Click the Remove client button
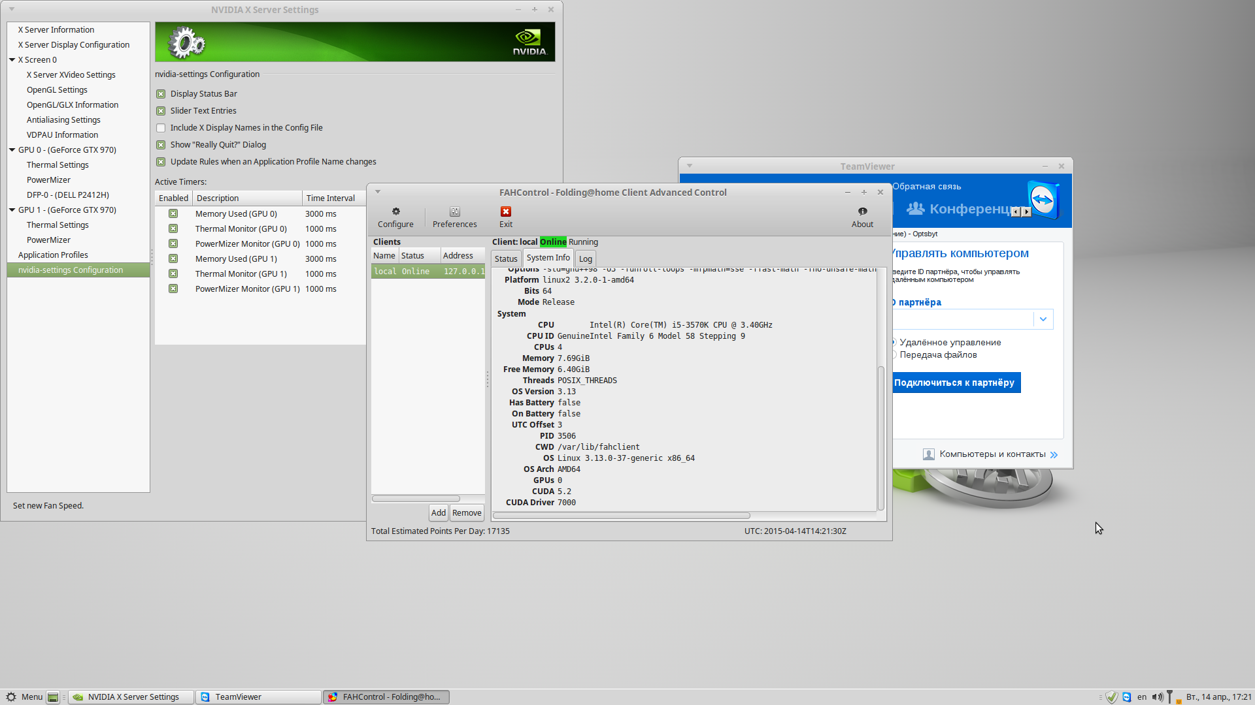 pos(467,513)
